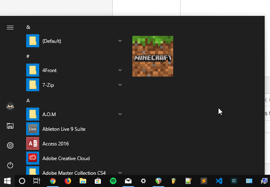Open Task View on taskbar
The image size is (270, 187).
point(37,181)
